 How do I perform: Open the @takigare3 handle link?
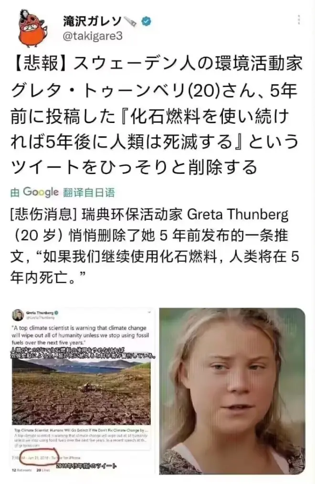pyautogui.click(x=93, y=36)
